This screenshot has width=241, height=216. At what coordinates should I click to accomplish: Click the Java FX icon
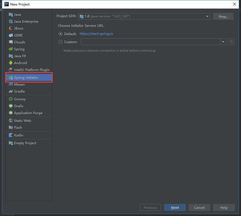click(x=11, y=56)
